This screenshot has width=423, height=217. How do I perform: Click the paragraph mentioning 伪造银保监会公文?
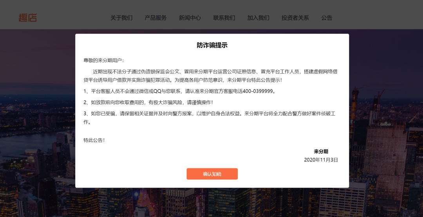point(210,76)
